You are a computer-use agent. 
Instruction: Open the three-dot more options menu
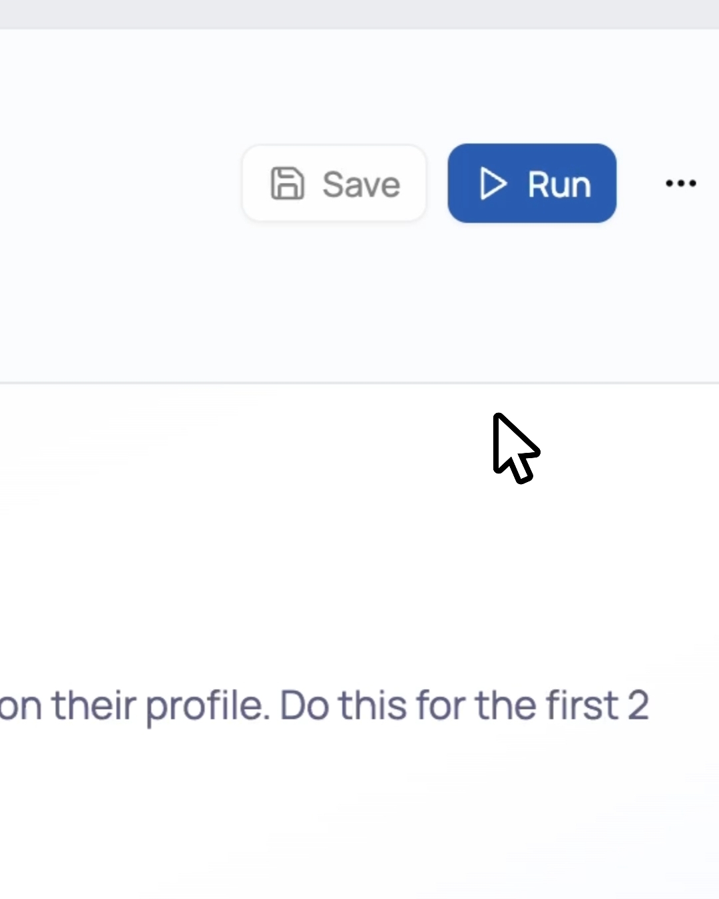[680, 183]
